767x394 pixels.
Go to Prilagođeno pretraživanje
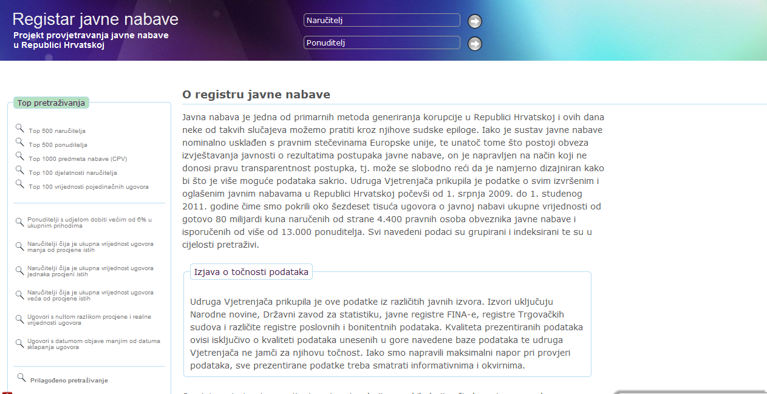click(x=69, y=381)
